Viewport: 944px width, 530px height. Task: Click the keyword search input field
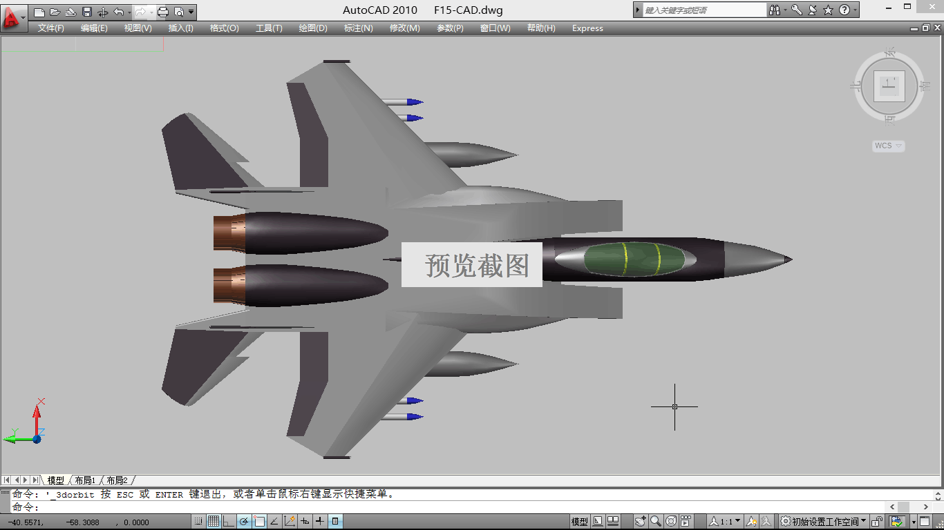(x=705, y=10)
